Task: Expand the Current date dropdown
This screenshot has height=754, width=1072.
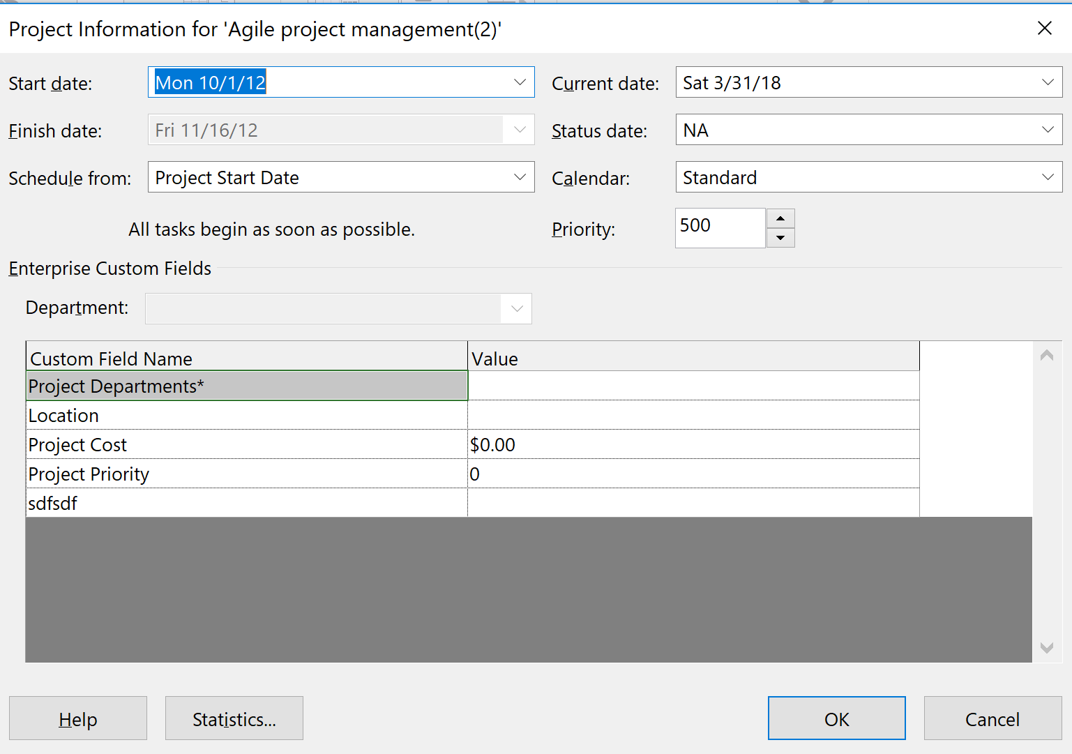Action: click(x=1047, y=82)
